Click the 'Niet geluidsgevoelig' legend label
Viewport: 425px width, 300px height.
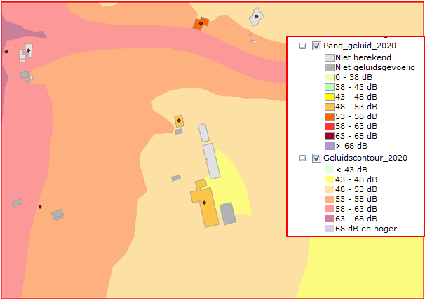point(375,67)
